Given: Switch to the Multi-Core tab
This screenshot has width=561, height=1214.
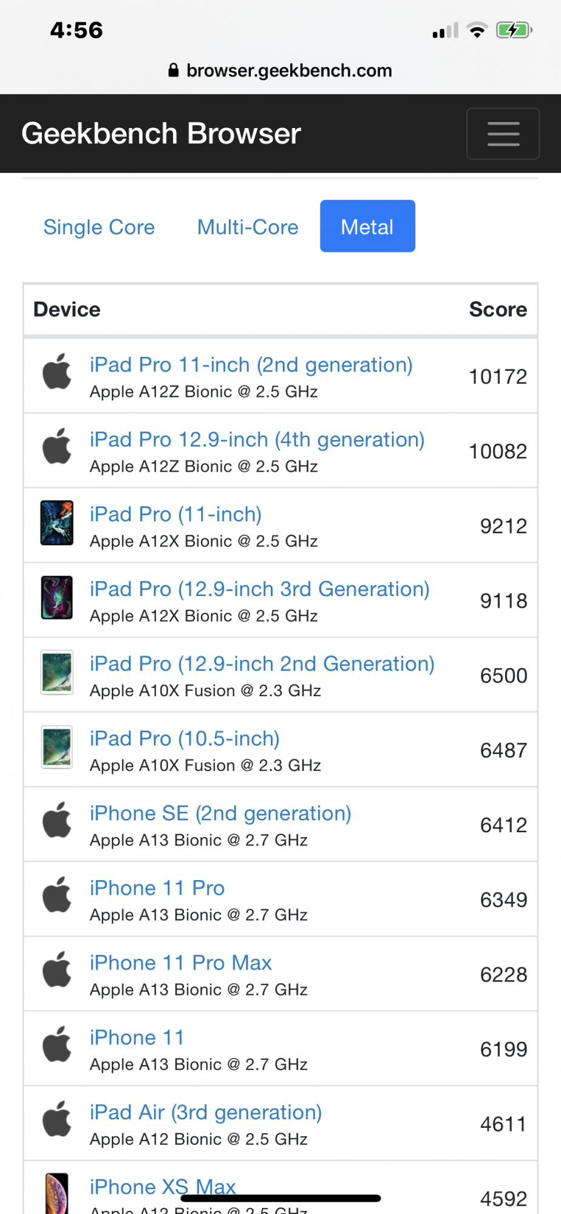Looking at the screenshot, I should (x=248, y=226).
